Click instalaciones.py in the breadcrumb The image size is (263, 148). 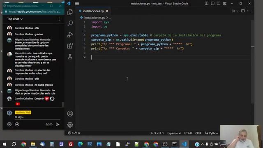pyautogui.click(x=95, y=18)
